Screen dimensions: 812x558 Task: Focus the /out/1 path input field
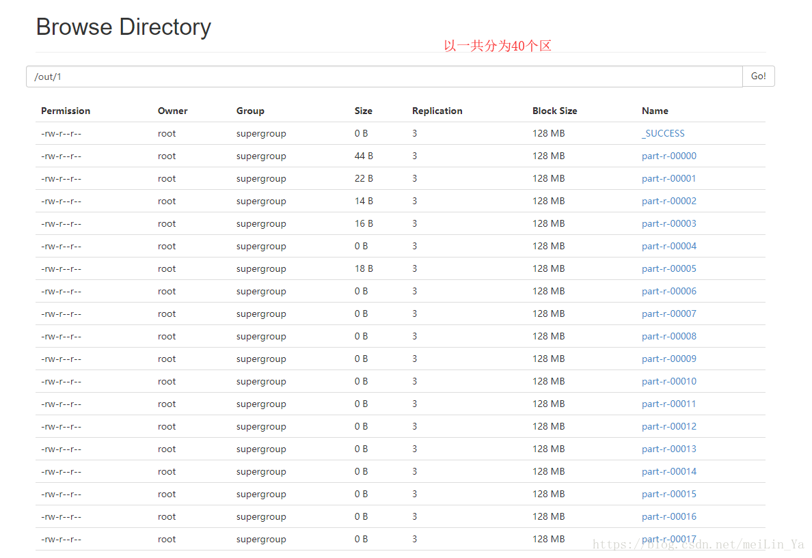[384, 76]
